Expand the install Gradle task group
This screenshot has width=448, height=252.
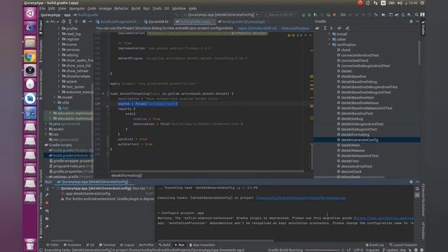pyautogui.click(x=330, y=34)
